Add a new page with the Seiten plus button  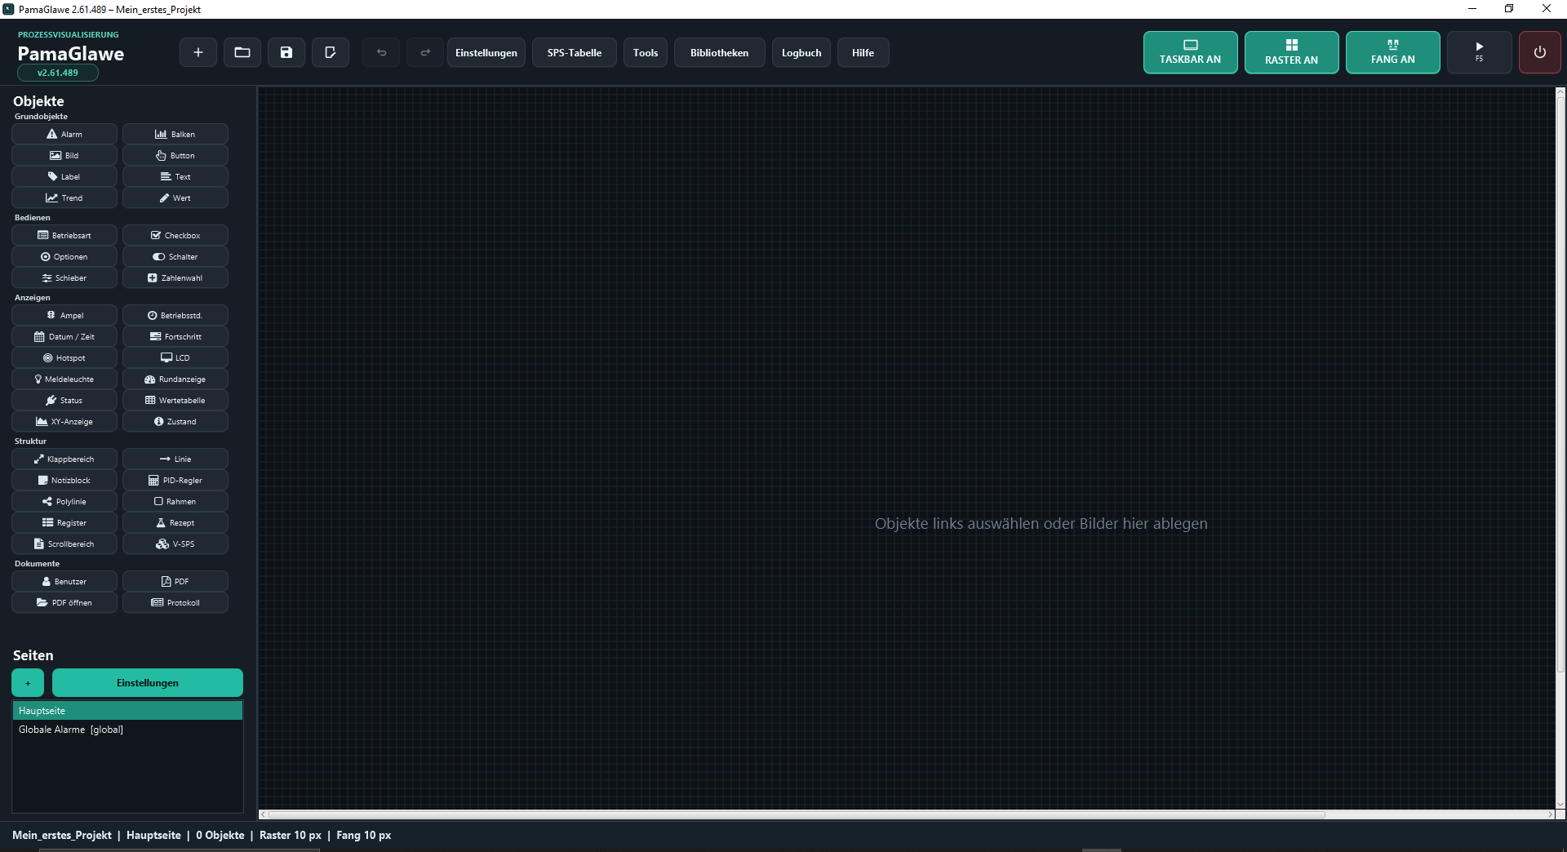28,682
